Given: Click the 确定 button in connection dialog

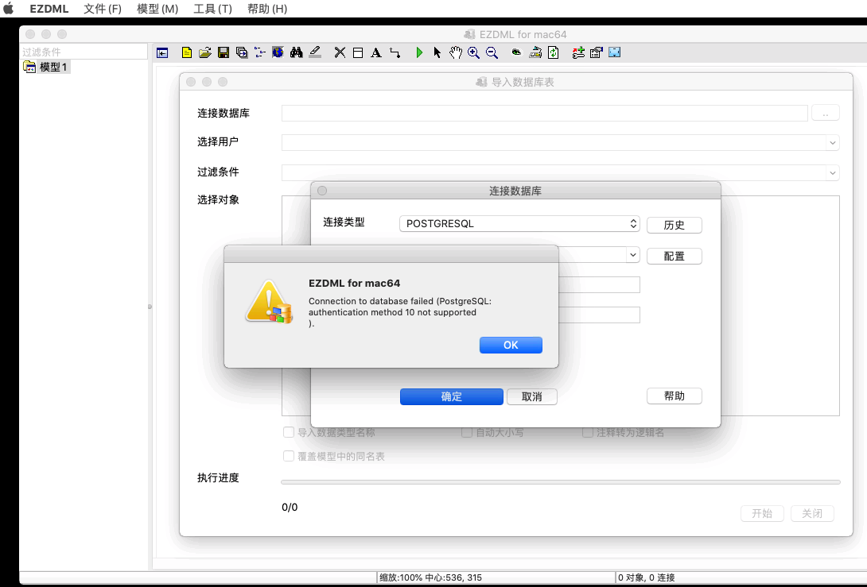Looking at the screenshot, I should point(452,396).
